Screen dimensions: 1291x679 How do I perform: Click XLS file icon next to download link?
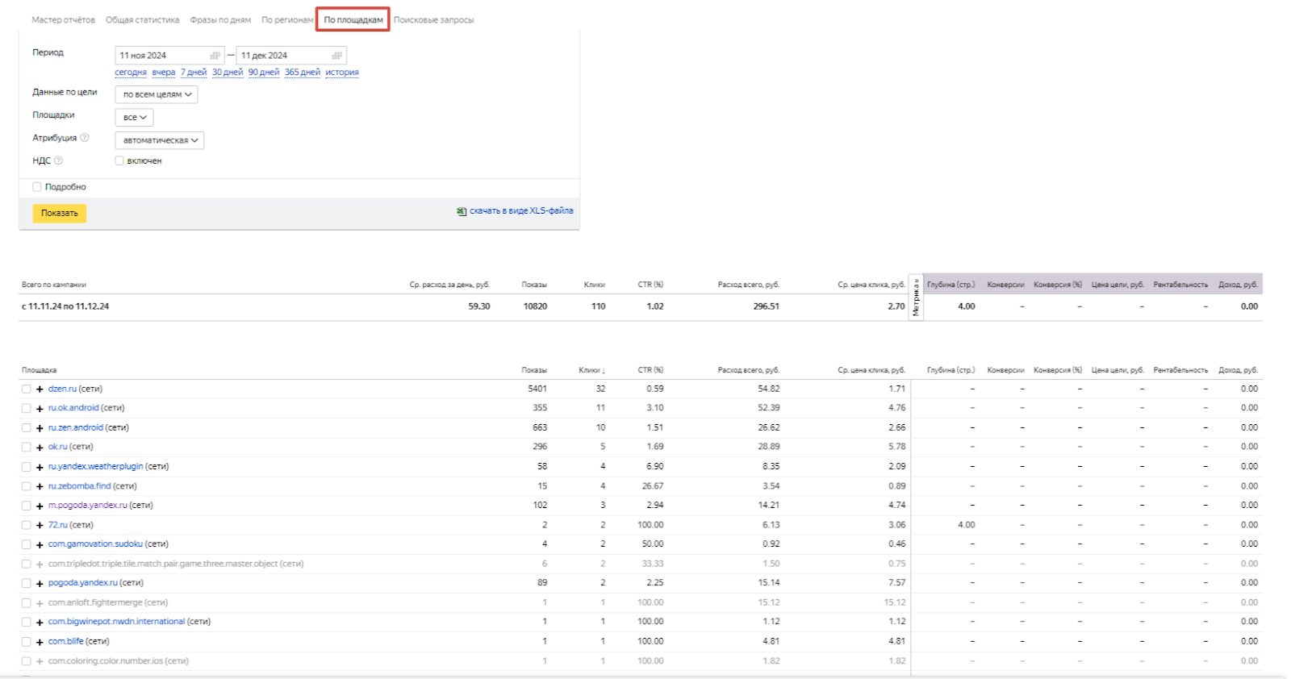point(462,211)
